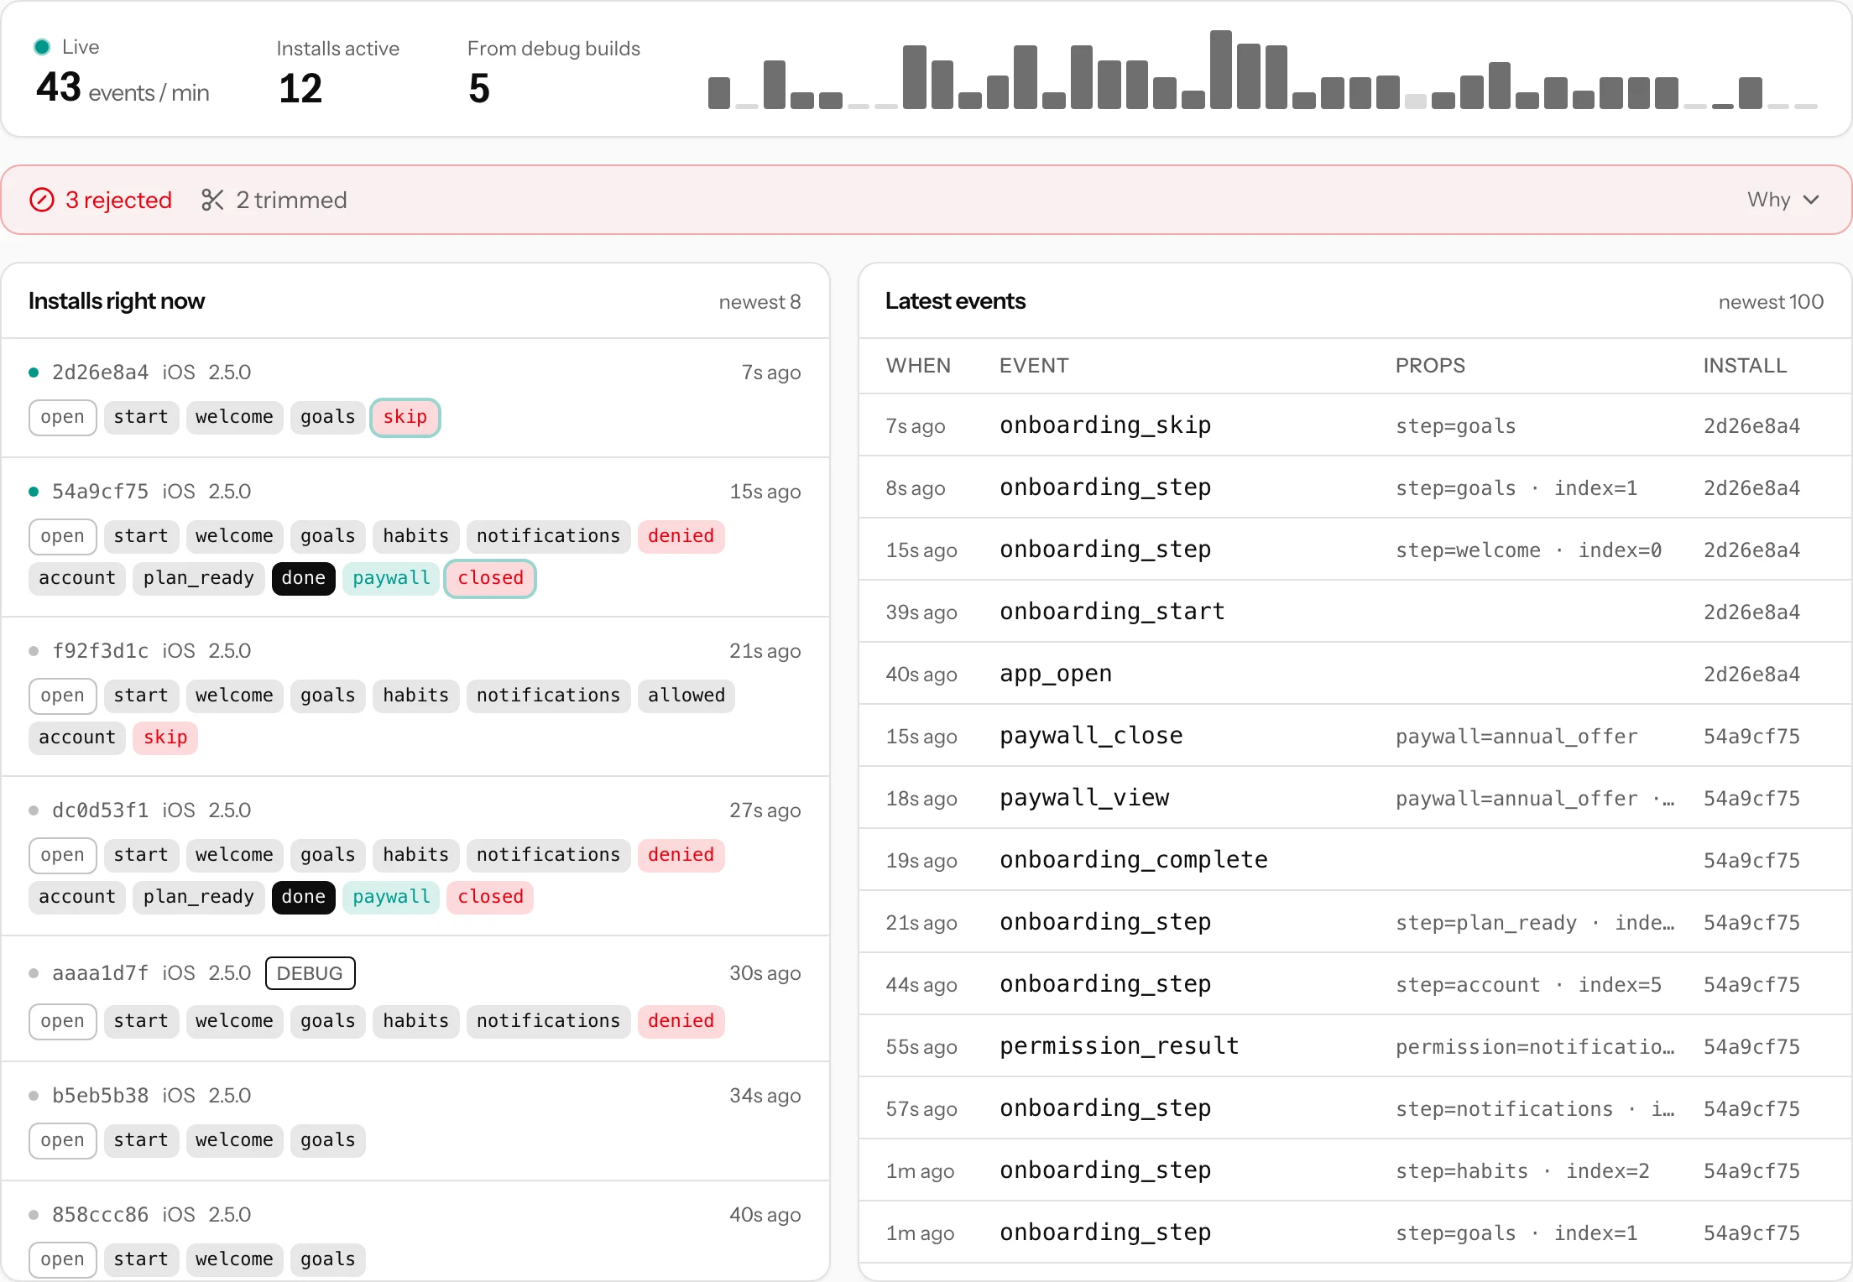Open the '2 trimmed' label
The height and width of the screenshot is (1282, 1853).
[291, 200]
